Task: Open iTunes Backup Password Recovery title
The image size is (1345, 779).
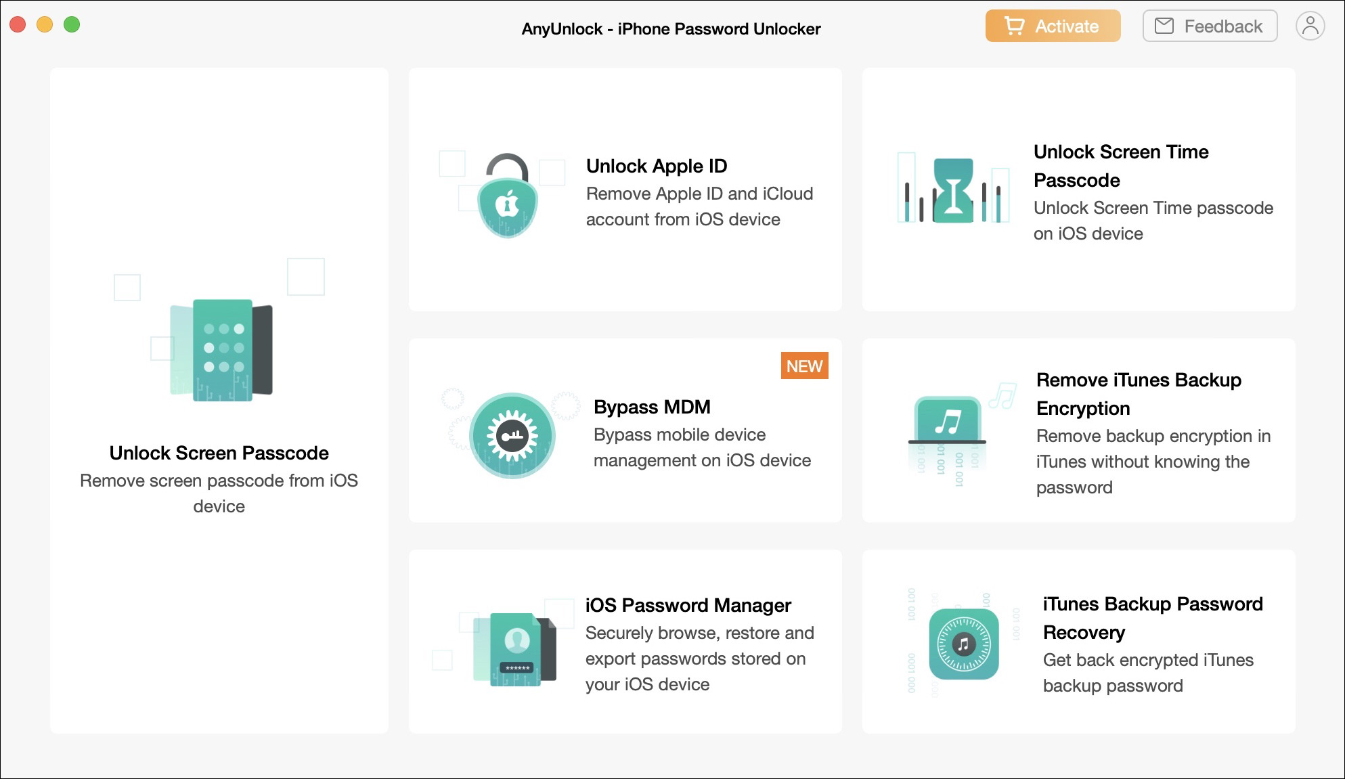Action: coord(1153,618)
